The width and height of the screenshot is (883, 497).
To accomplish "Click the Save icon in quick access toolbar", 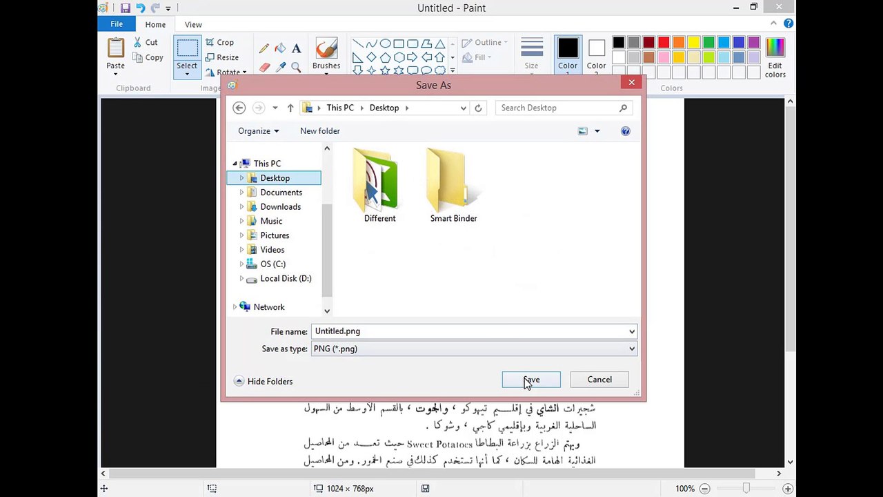I will click(x=125, y=8).
